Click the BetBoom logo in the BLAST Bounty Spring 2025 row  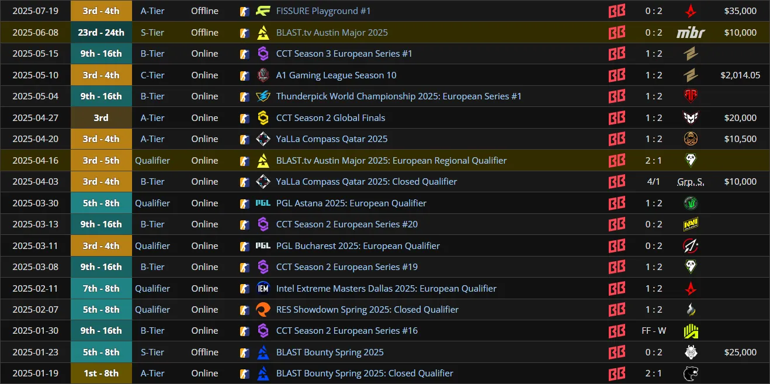[x=617, y=352]
